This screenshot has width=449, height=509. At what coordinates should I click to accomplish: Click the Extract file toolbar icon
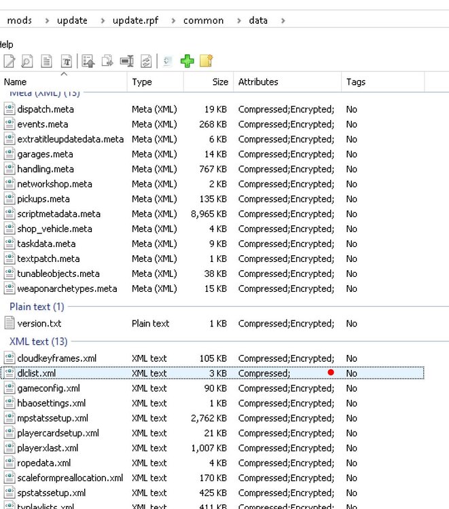88,61
